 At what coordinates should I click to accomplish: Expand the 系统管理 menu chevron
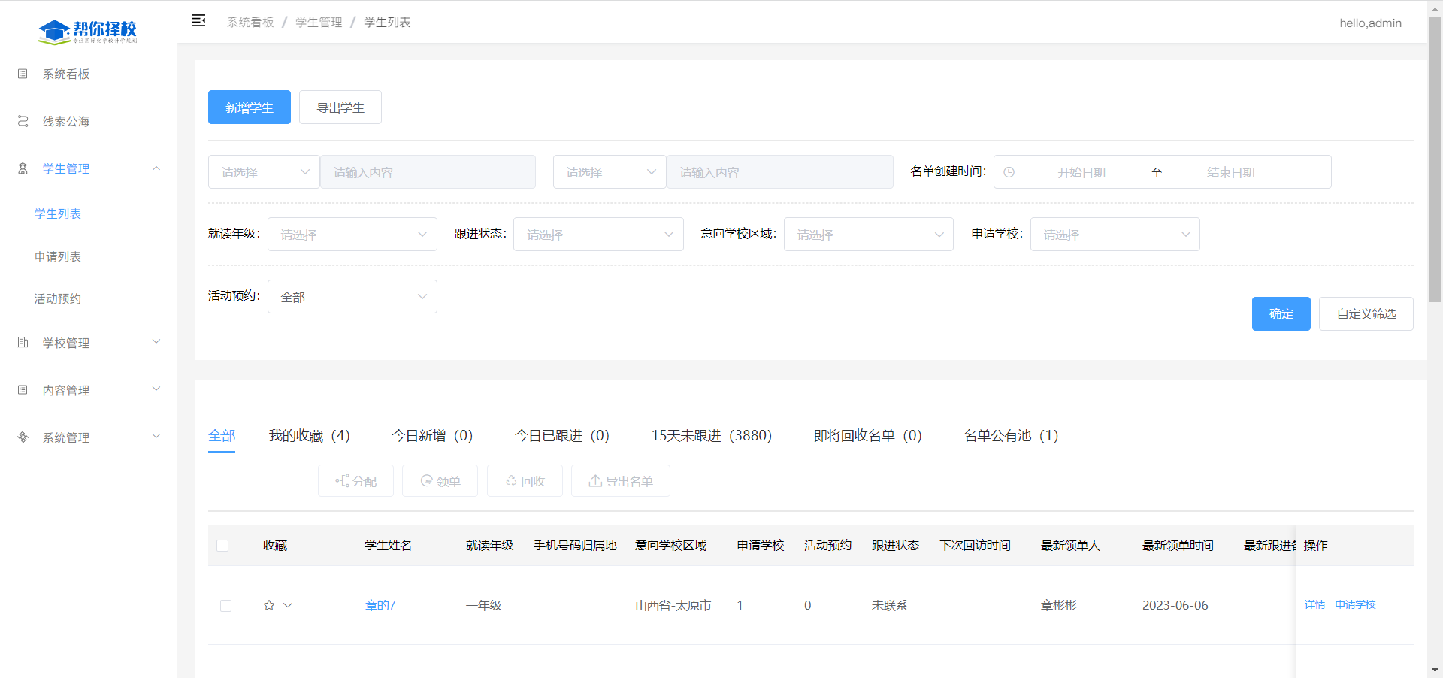(x=156, y=437)
